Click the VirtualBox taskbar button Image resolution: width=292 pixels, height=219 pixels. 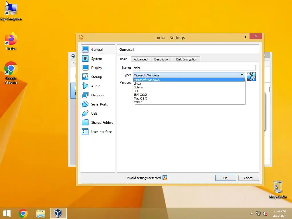point(58,213)
